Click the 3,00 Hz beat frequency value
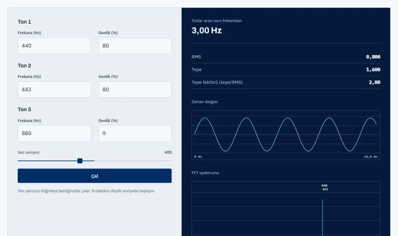Screen dimensions: 398x236 click(207, 31)
